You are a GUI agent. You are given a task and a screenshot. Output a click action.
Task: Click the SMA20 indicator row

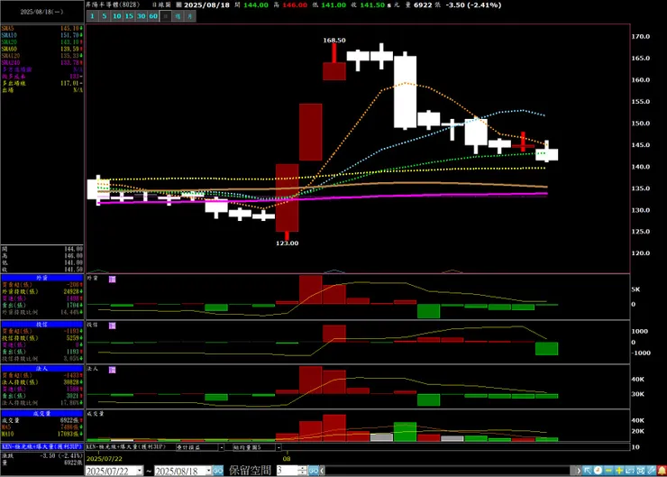tap(42, 42)
